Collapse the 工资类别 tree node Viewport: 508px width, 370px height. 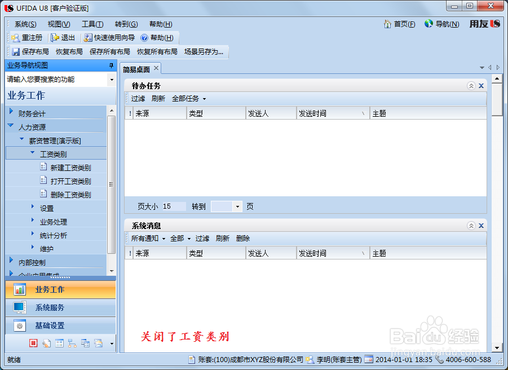click(32, 152)
